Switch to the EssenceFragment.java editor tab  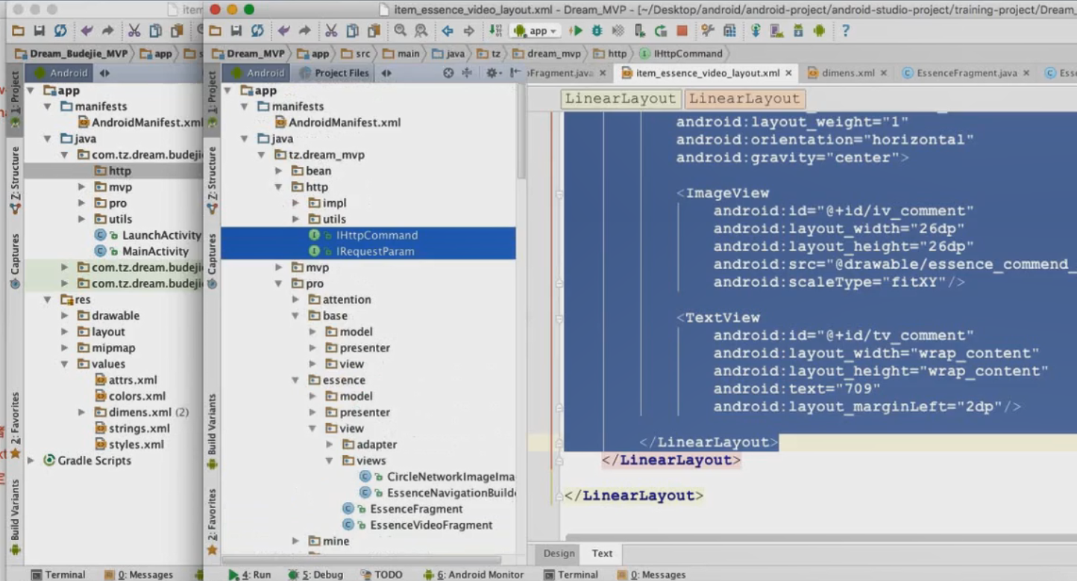tap(967, 73)
